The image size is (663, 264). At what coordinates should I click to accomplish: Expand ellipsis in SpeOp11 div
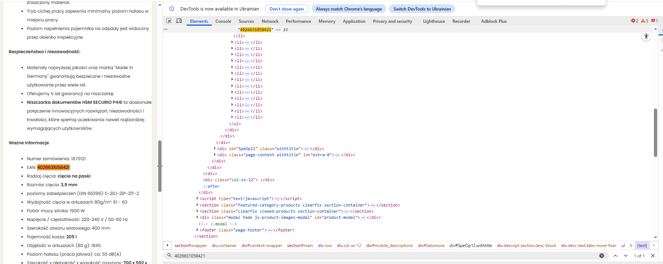click(306, 149)
